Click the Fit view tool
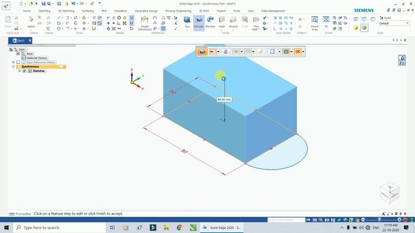The width and height of the screenshot is (415, 233). (326, 22)
